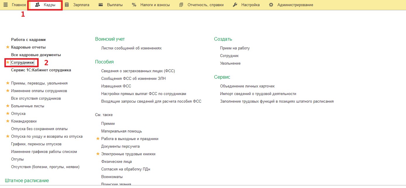Open Сведения о застрахованных лицах (ФСС)
This screenshot has width=406, height=188.
tap(138, 71)
